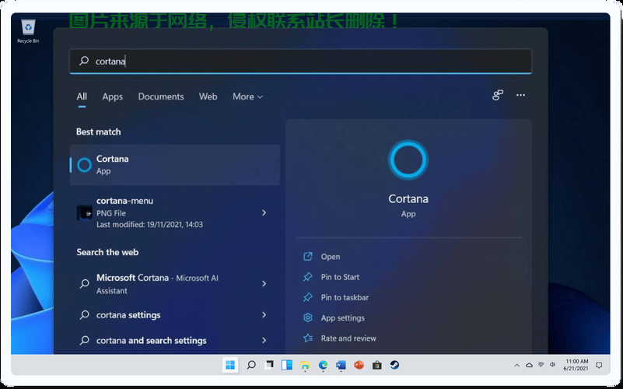
Task: Open the clock showing 11:00 AM
Action: tap(576, 365)
